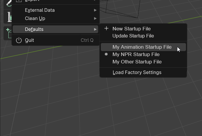Expand the arrow beside External Data
The height and width of the screenshot is (136, 202).
[x=95, y=10]
